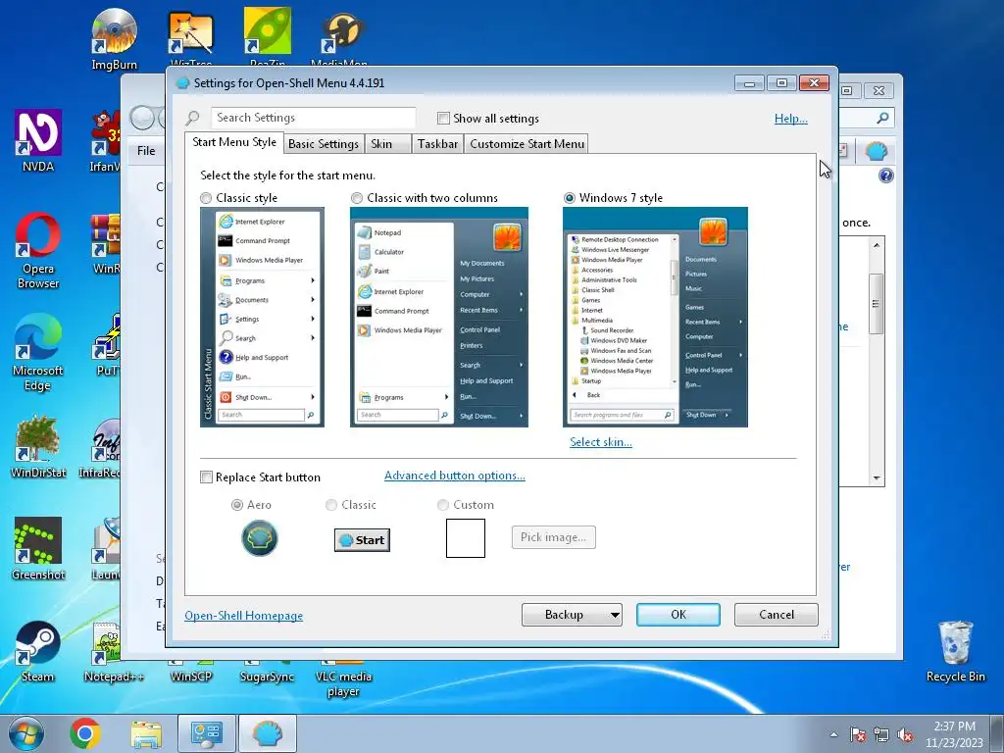The width and height of the screenshot is (1004, 753).
Task: Click the Cancel button
Action: [x=777, y=615]
